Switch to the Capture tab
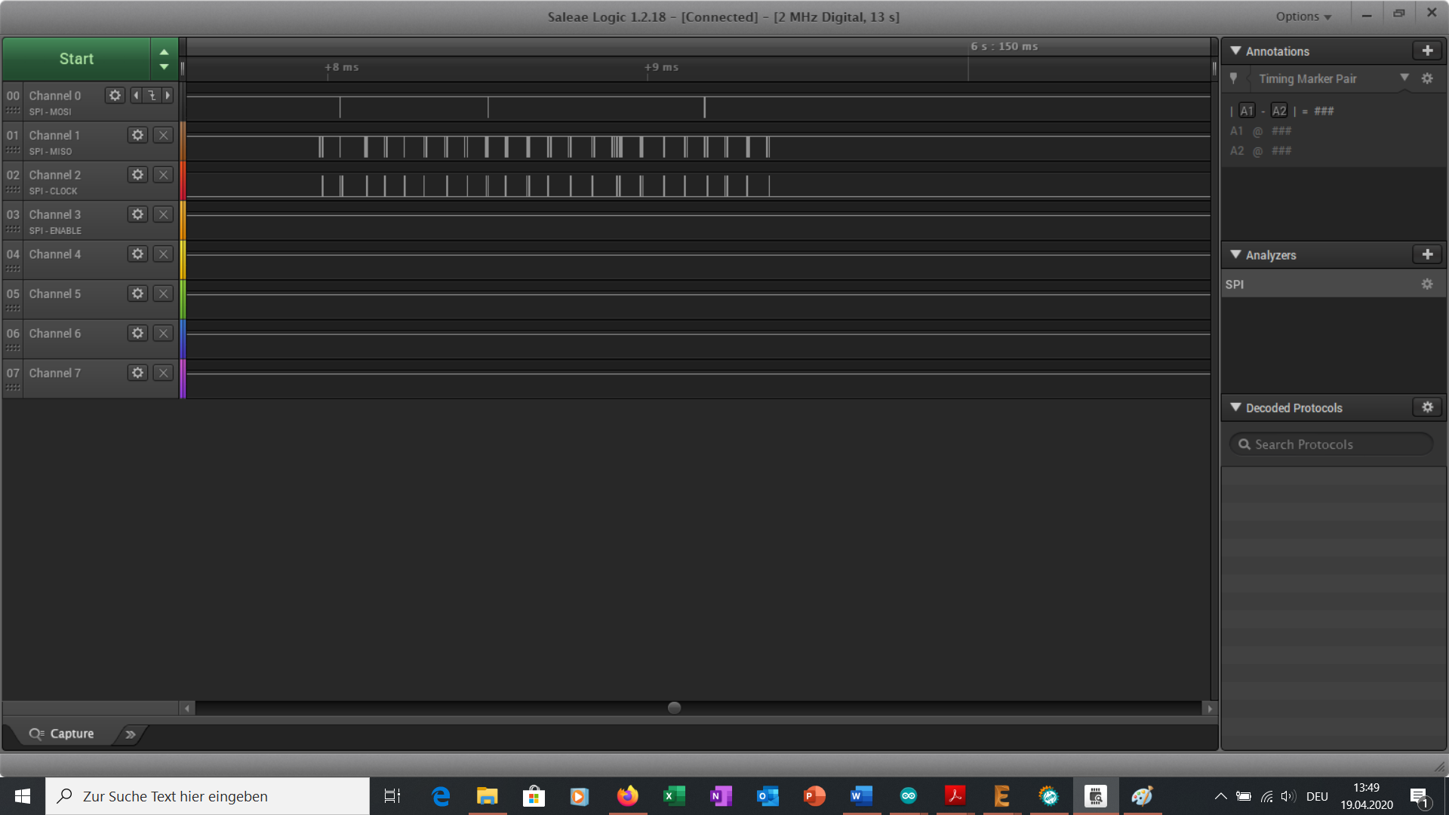The height and width of the screenshot is (815, 1449). click(x=62, y=733)
